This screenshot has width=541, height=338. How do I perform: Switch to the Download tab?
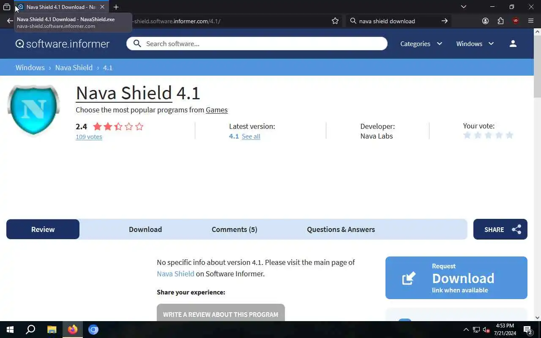pos(145,229)
